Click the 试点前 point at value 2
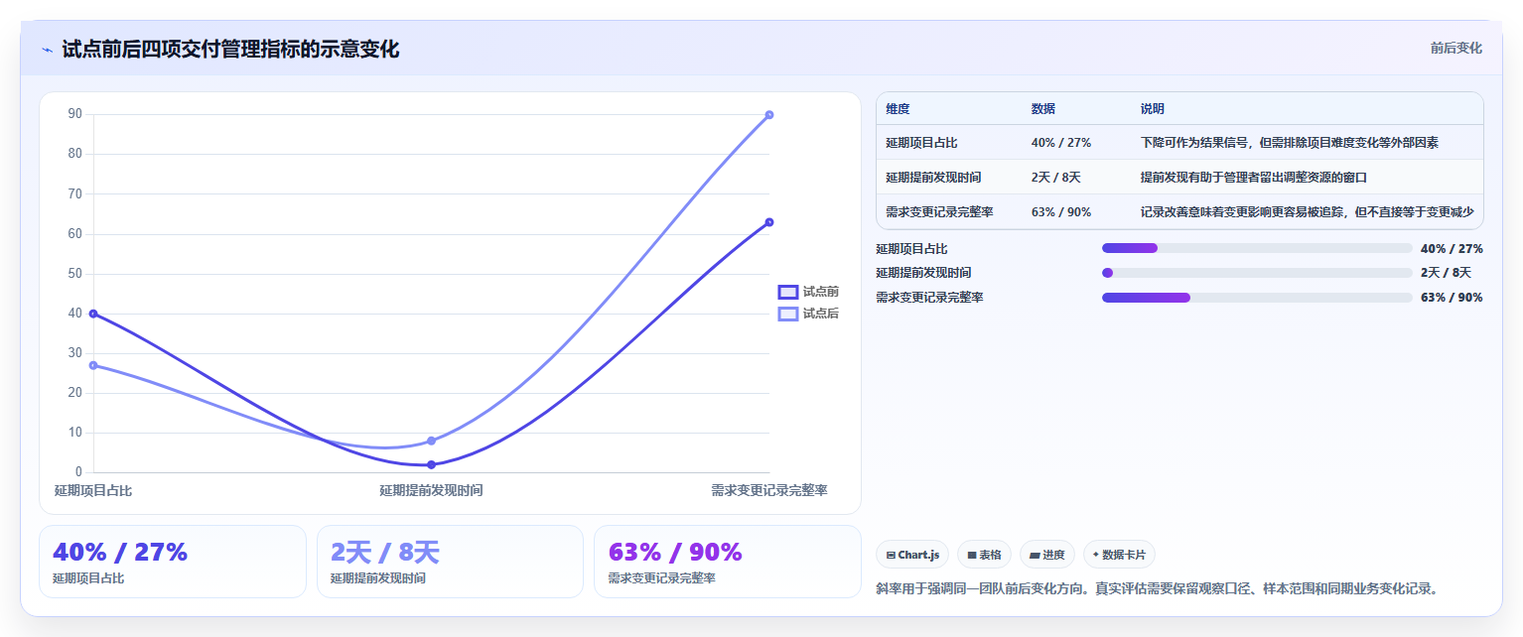The width and height of the screenshot is (1523, 637). tap(431, 464)
